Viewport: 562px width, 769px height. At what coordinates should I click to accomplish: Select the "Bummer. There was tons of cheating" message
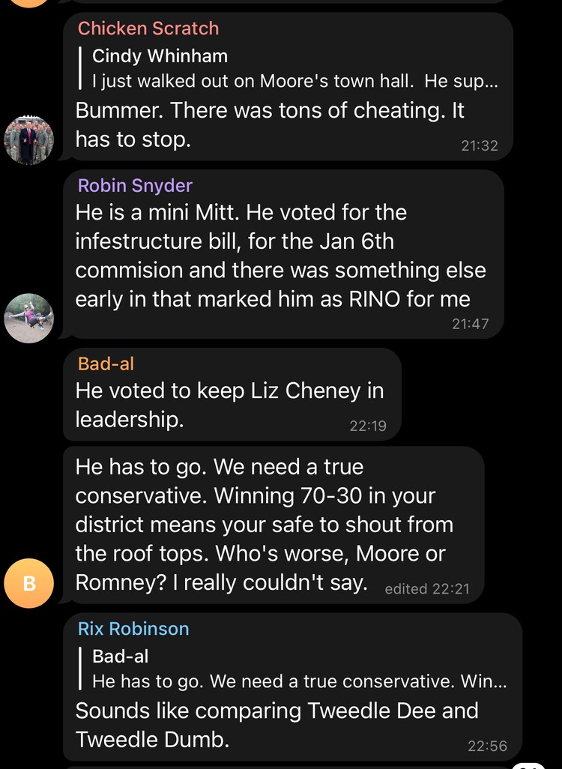[x=270, y=124]
